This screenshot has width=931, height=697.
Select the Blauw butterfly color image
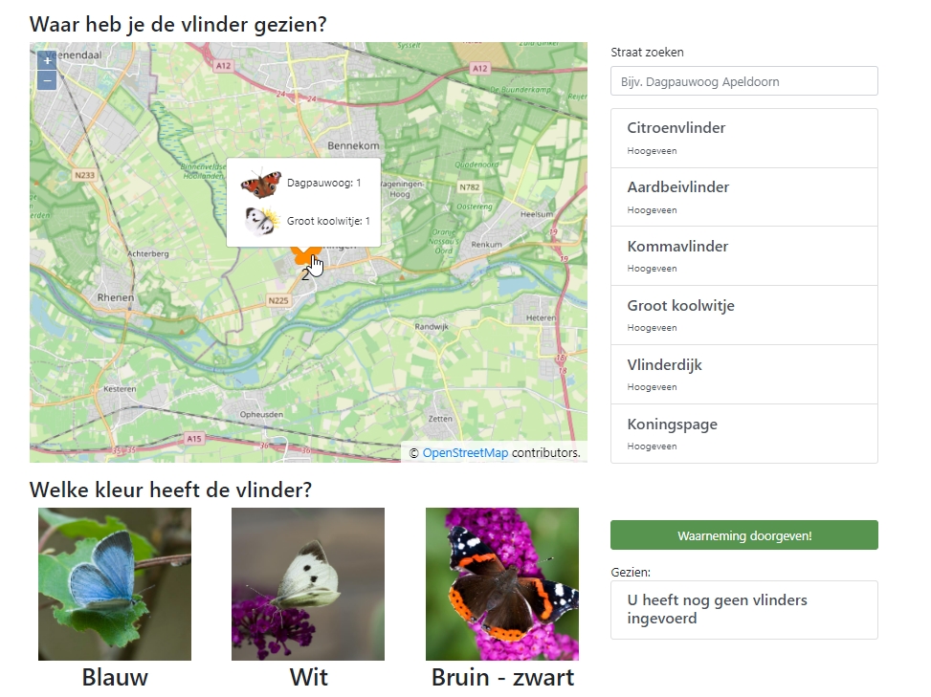click(x=115, y=583)
